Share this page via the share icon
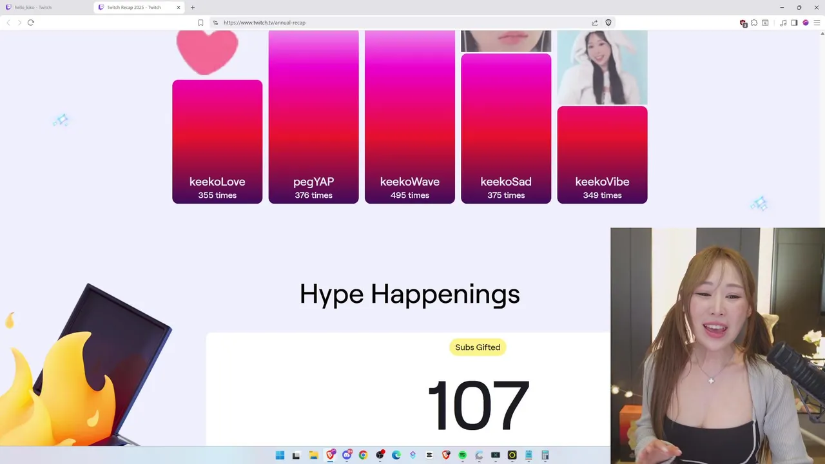This screenshot has height=464, width=825. [x=594, y=23]
